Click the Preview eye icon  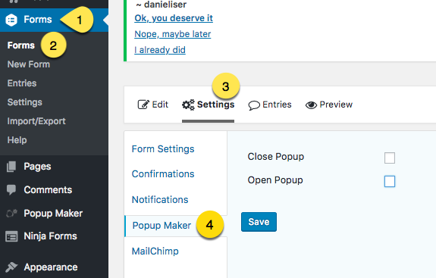click(x=311, y=105)
